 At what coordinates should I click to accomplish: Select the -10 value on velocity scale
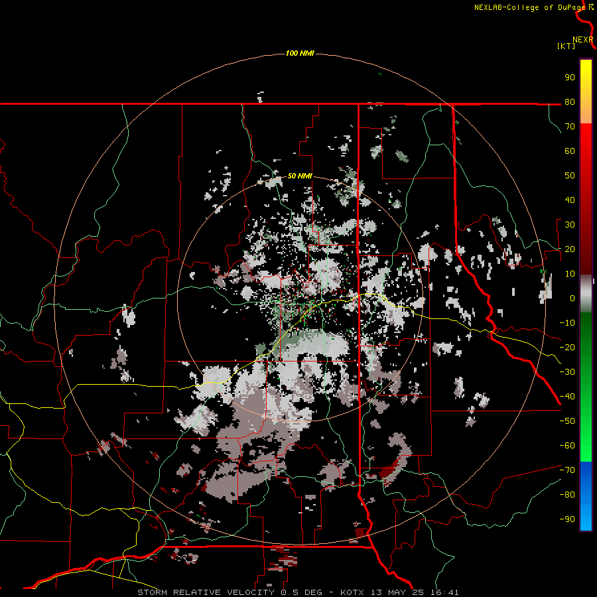(567, 323)
